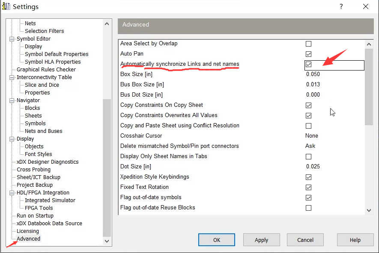Image resolution: width=379 pixels, height=253 pixels.
Task: Click Bus Dot Size value 0.000
Action: (x=313, y=95)
